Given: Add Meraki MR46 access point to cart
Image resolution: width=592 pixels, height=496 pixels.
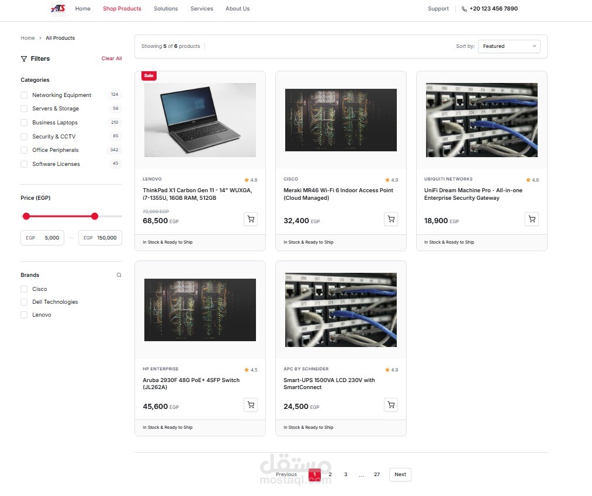Looking at the screenshot, I should (391, 219).
